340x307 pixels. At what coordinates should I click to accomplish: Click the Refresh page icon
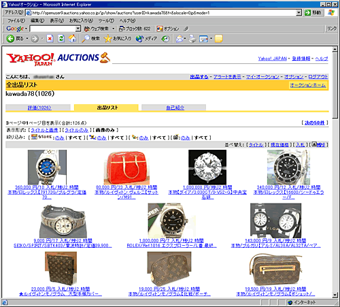[x=61, y=39]
